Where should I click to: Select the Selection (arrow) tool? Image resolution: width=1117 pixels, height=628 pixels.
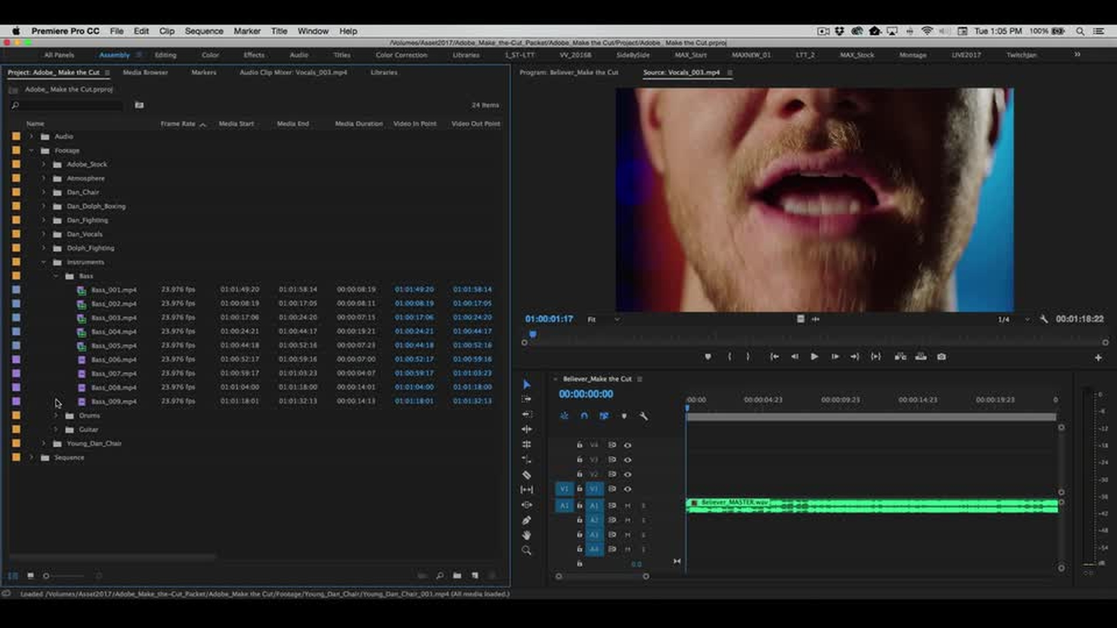tap(527, 384)
